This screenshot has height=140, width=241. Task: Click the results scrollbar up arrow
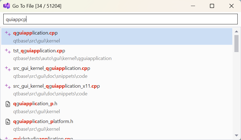pyautogui.click(x=236, y=32)
